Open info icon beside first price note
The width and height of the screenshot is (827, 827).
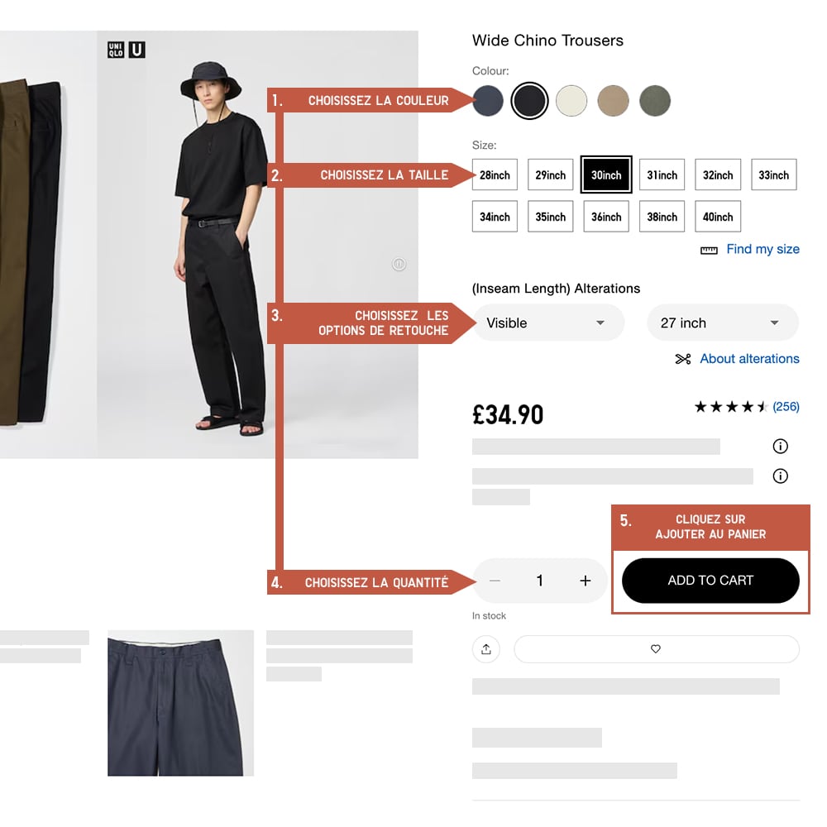(780, 447)
